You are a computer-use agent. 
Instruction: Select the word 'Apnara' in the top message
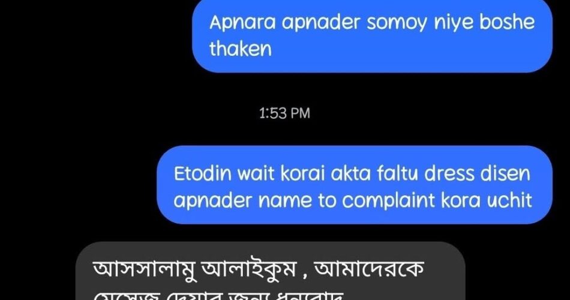click(x=242, y=23)
